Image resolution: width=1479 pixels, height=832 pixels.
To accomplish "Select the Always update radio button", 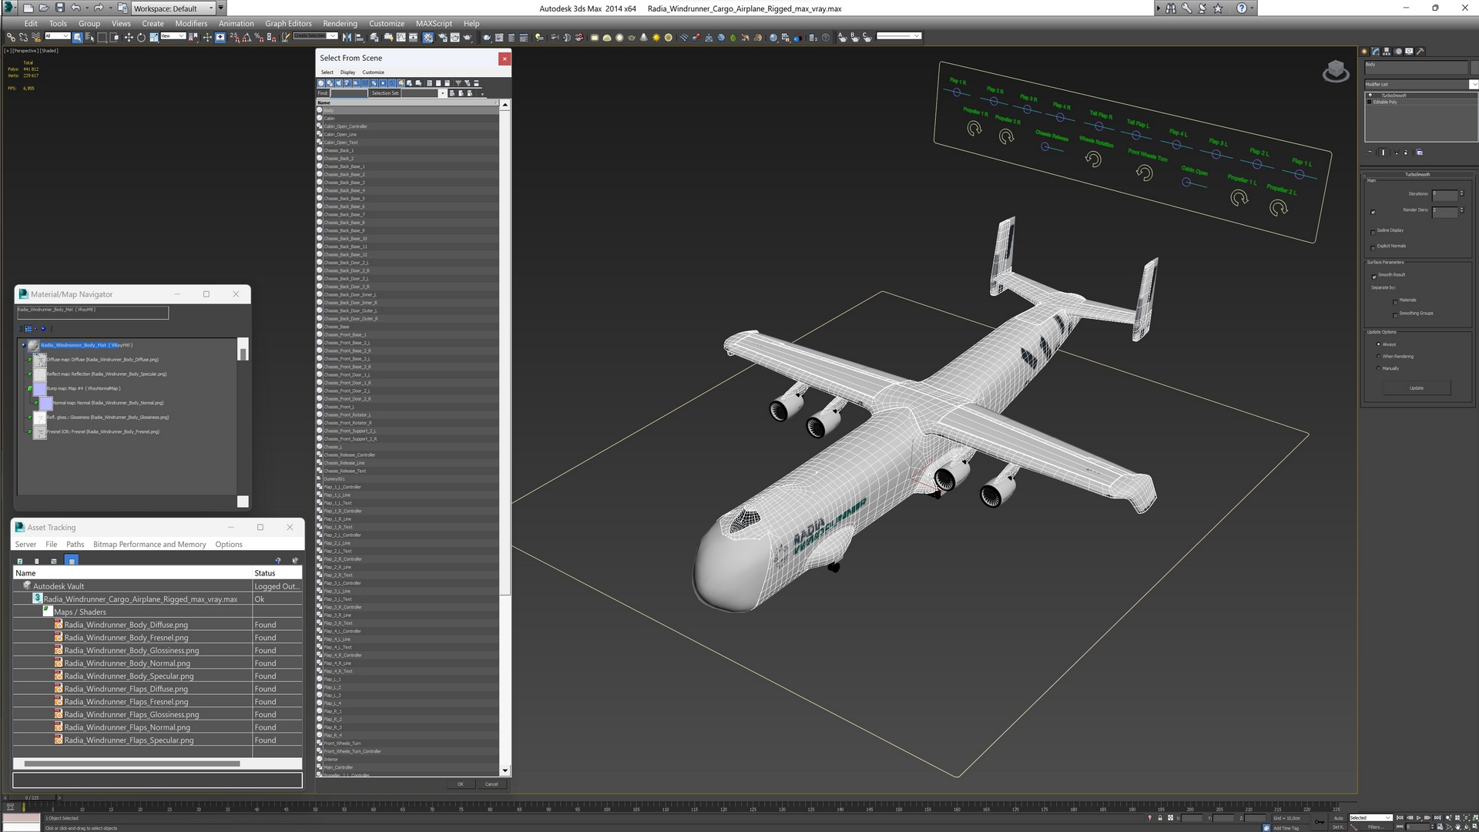I will 1378,344.
